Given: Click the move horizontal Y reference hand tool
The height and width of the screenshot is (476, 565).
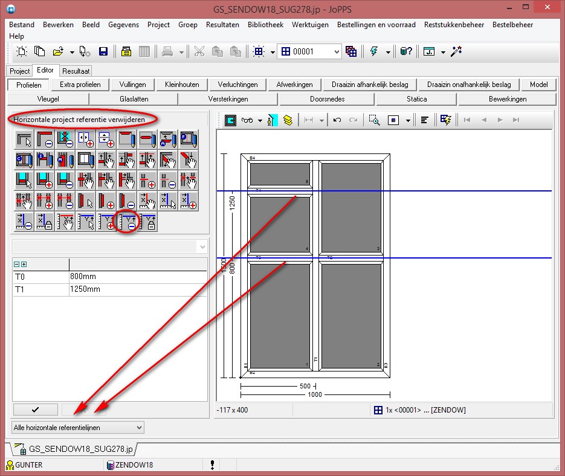Looking at the screenshot, I should [65, 221].
